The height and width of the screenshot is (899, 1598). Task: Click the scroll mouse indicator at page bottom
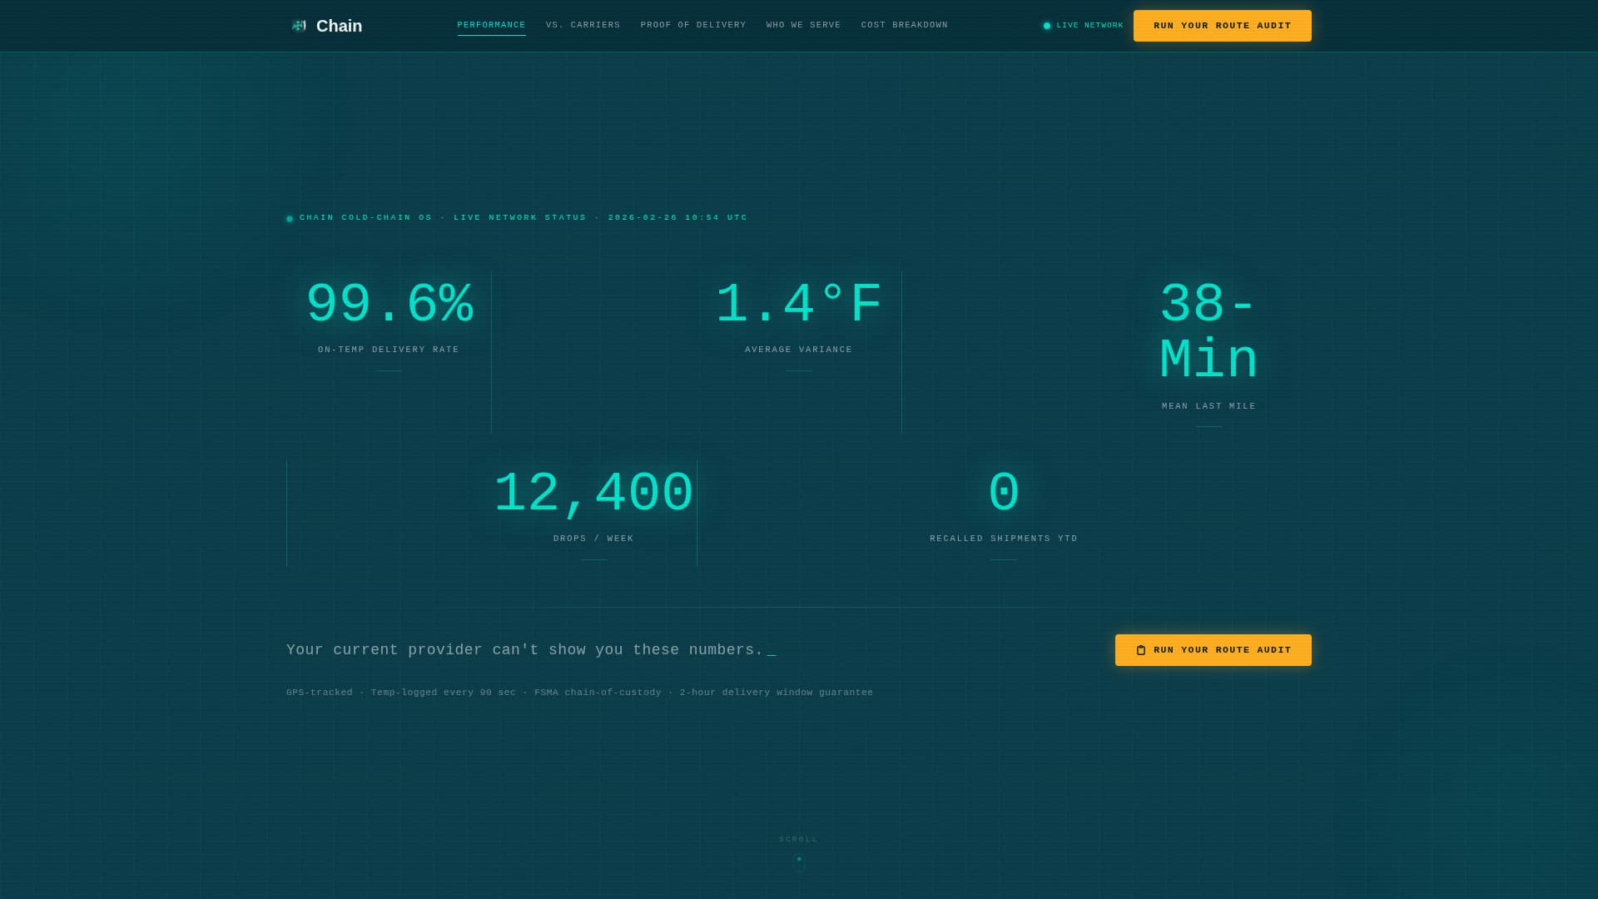coord(798,864)
